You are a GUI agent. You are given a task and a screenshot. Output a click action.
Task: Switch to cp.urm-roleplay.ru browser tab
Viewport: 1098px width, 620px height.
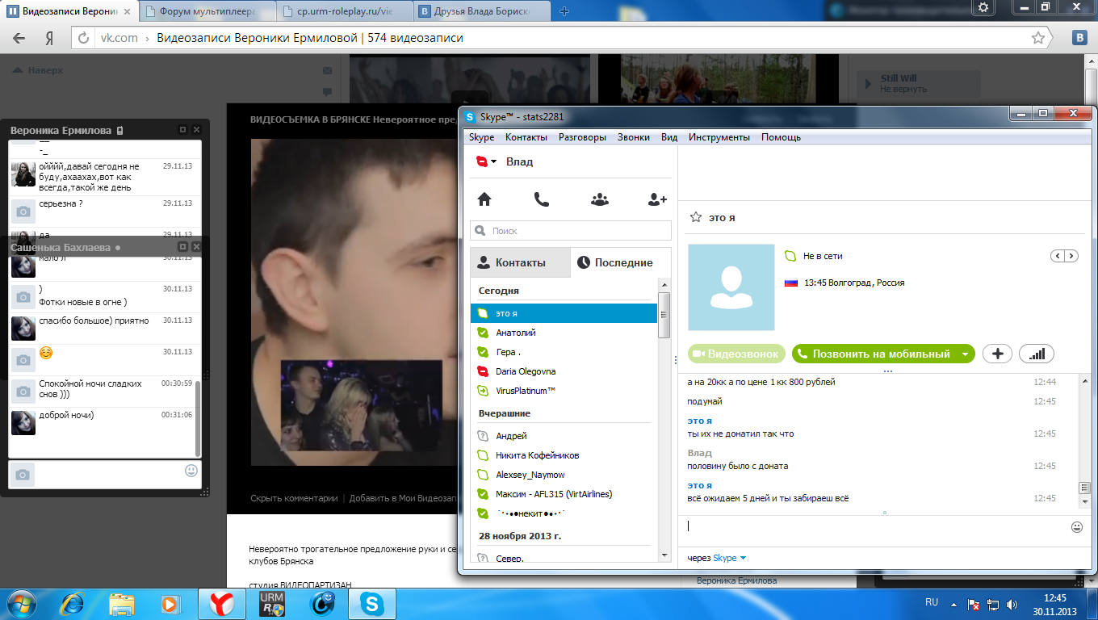[346, 11]
